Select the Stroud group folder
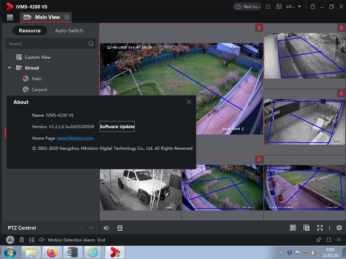Viewport: 346px width, 259px height. 28,68
